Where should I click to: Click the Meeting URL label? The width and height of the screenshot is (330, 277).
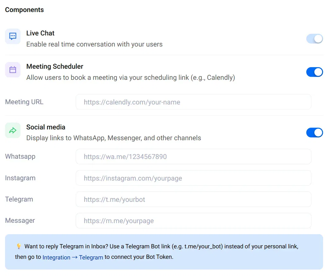(x=24, y=102)
